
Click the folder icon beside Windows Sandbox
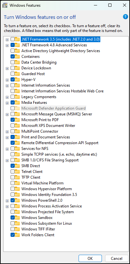pos(17,218)
